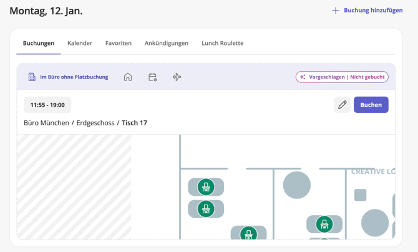Screen dimensions: 418x252
Task: Open the Favoriten tab
Action: click(x=119, y=43)
